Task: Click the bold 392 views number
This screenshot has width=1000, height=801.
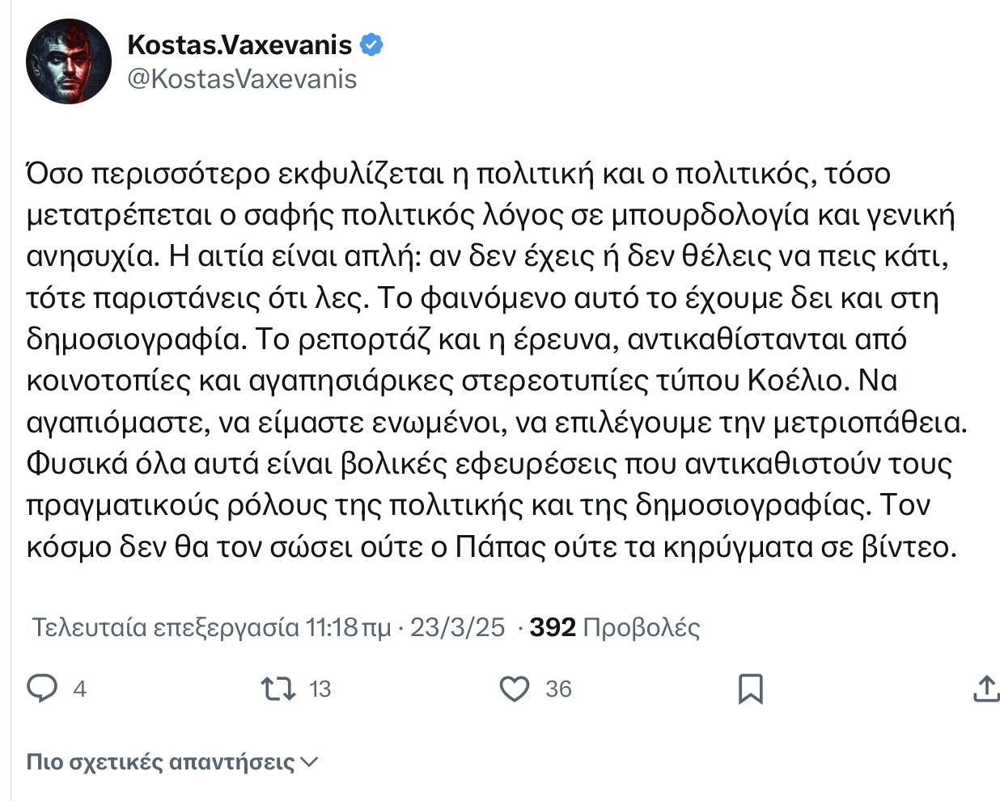Action: (553, 628)
